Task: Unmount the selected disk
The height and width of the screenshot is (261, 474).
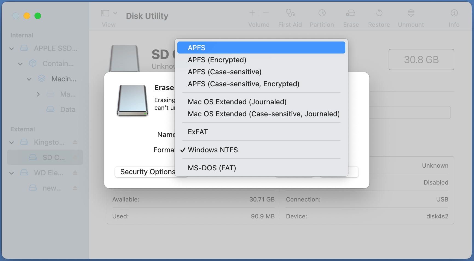Action: 411,16
